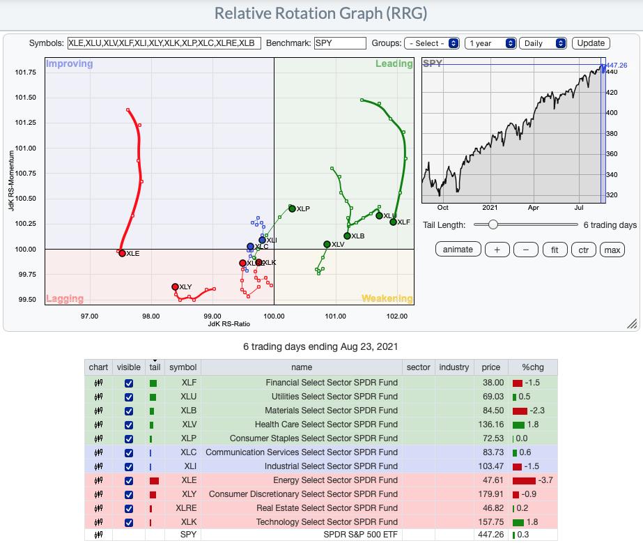Zoom in with the plus button
This screenshot has width=643, height=543.
(x=497, y=250)
